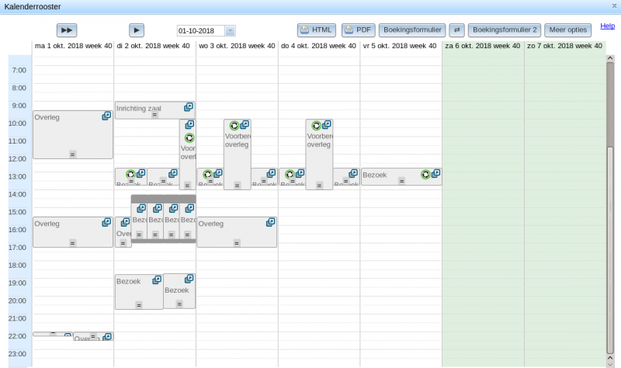
Task: Select the ma 1 okt. 2018 column header
Action: pos(73,46)
